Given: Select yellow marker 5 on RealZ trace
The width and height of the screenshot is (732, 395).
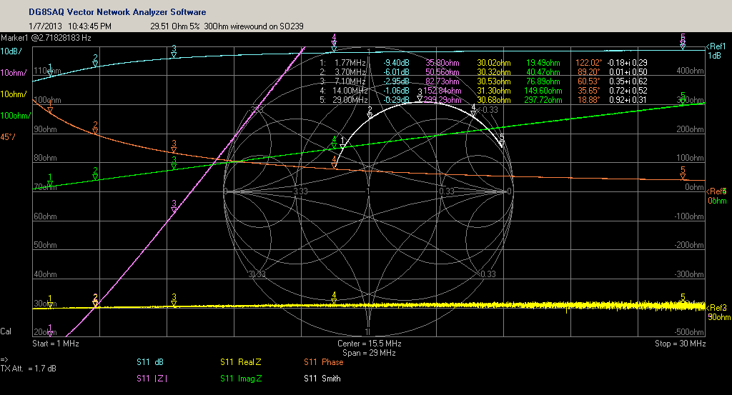Looking at the screenshot, I should point(683,300).
